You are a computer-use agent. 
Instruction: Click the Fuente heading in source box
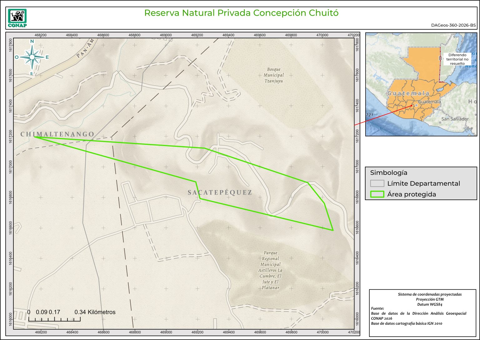click(377, 308)
